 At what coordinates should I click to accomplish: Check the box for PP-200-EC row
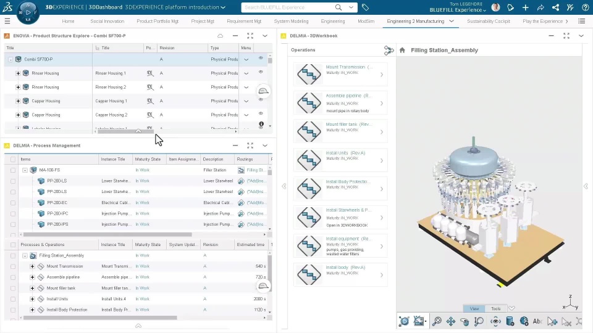click(x=13, y=203)
